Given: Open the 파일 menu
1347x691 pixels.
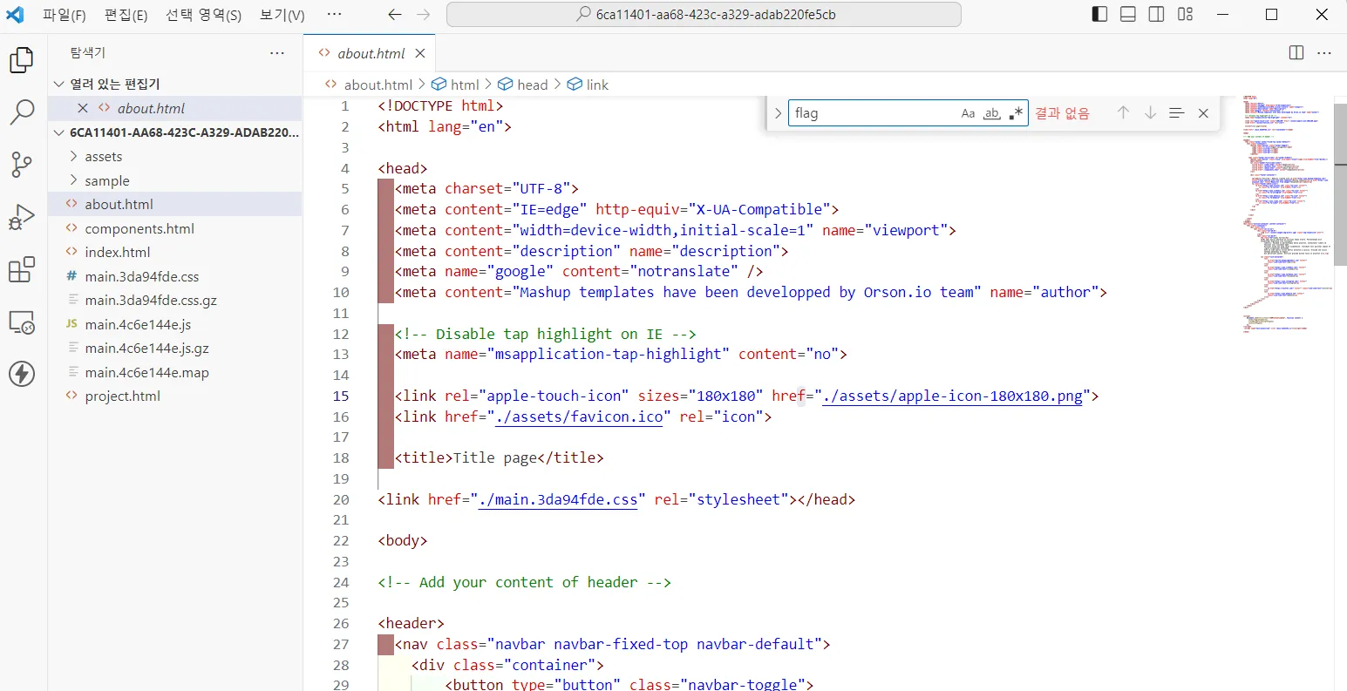Looking at the screenshot, I should click(65, 15).
